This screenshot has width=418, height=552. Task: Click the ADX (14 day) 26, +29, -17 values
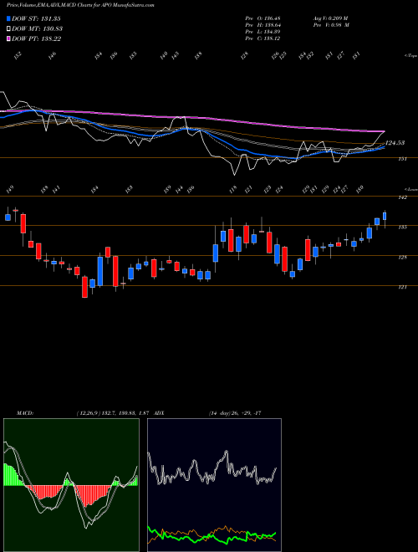(x=235, y=413)
